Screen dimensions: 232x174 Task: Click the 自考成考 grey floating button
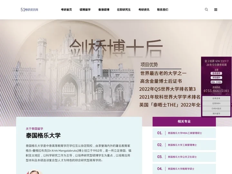pyautogui.click(x=216, y=98)
